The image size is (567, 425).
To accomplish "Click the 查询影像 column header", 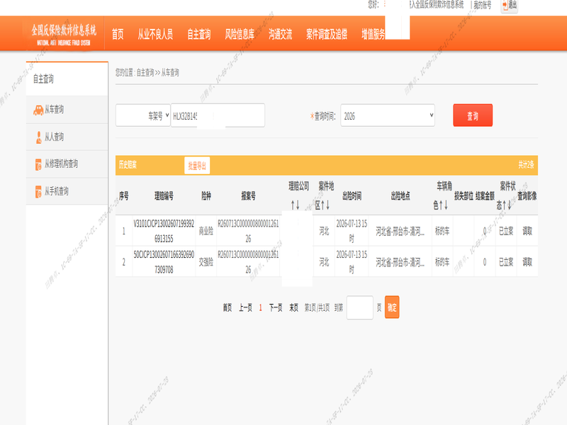I will pos(527,196).
